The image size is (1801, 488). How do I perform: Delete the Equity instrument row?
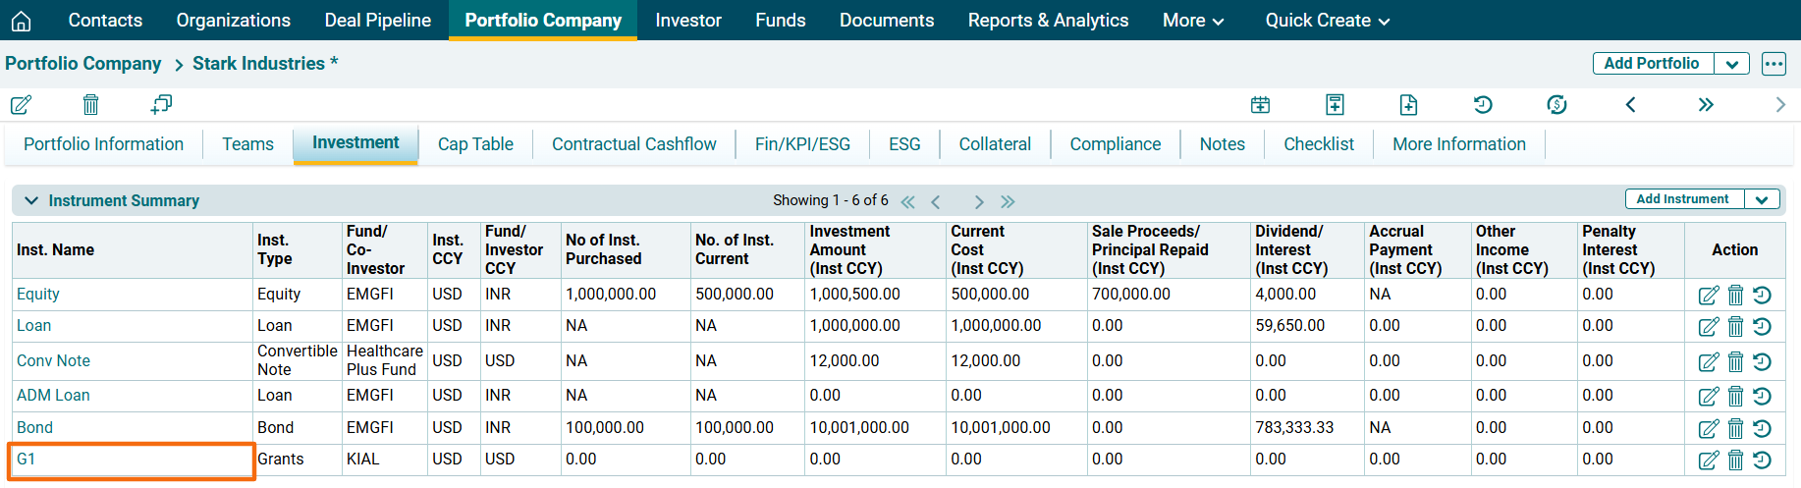[x=1735, y=295]
